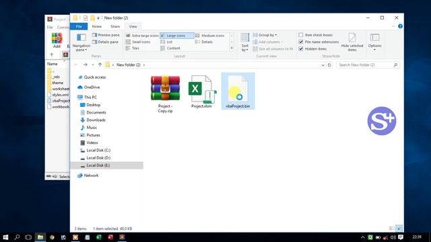This screenshot has height=242, width=431.
Task: Click Size all columns to fit
Action: 273,49
